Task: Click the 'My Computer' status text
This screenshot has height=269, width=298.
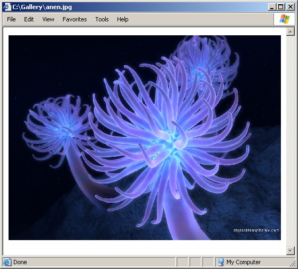Action: point(244,262)
